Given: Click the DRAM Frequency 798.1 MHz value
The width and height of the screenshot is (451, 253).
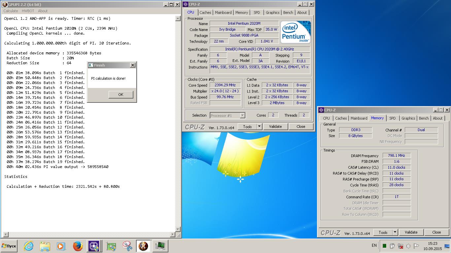Looking at the screenshot, I should 397,155.
